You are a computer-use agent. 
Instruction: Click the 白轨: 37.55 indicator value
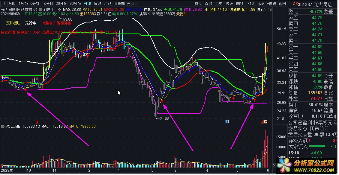(153, 10)
